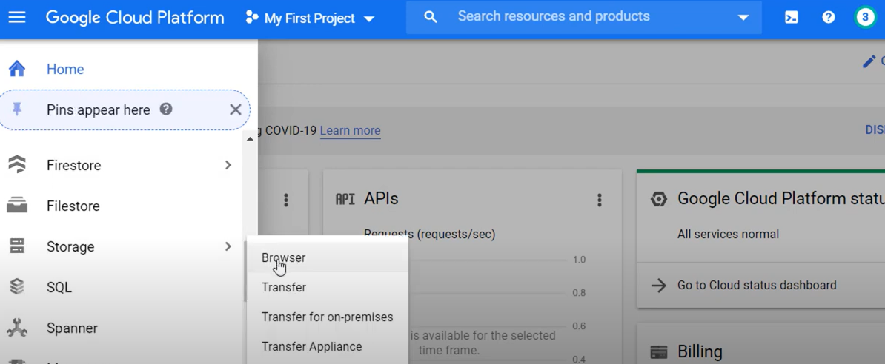Click the Firestore icon
Viewport: 885px width, 364px height.
pyautogui.click(x=17, y=165)
